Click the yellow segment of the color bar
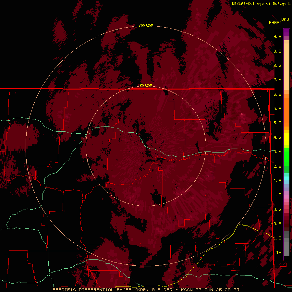The width and height of the screenshot is (292, 292). tap(286, 139)
